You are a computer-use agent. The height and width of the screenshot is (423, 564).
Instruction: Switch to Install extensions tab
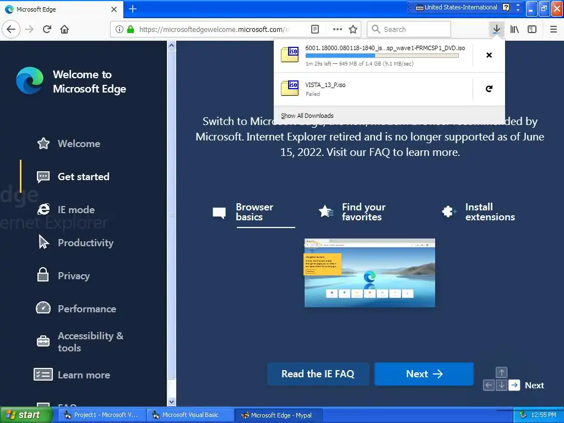point(479,212)
